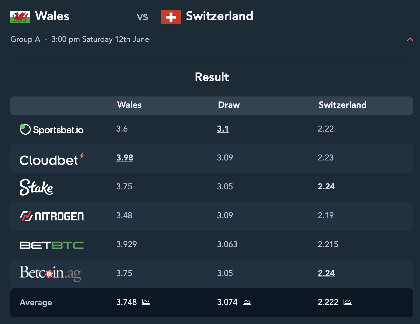
Task: Open the Stake bookmaker logo
Action: pos(36,187)
